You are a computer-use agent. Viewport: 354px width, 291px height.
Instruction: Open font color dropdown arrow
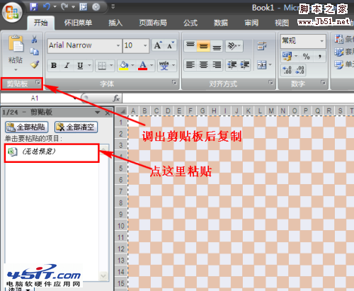tap(152, 65)
